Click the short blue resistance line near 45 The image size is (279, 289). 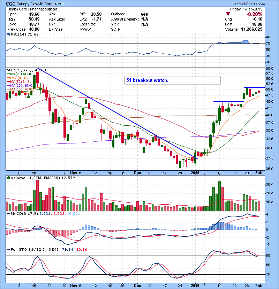[228, 102]
